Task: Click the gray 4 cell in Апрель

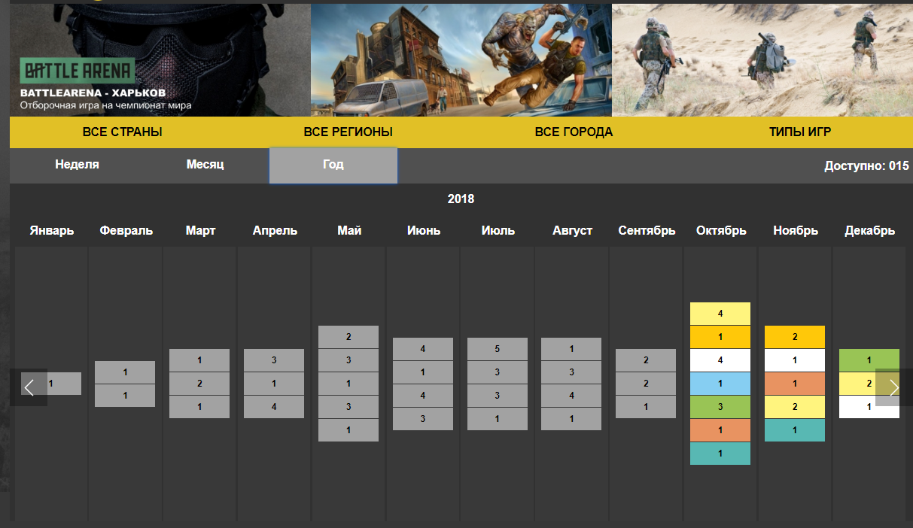Action: pyautogui.click(x=274, y=407)
